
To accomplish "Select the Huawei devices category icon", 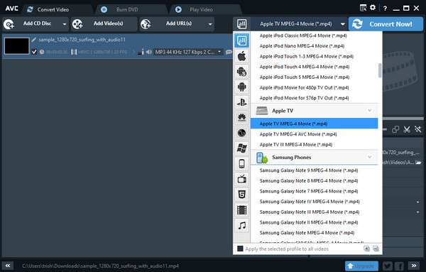I will coord(242,117).
